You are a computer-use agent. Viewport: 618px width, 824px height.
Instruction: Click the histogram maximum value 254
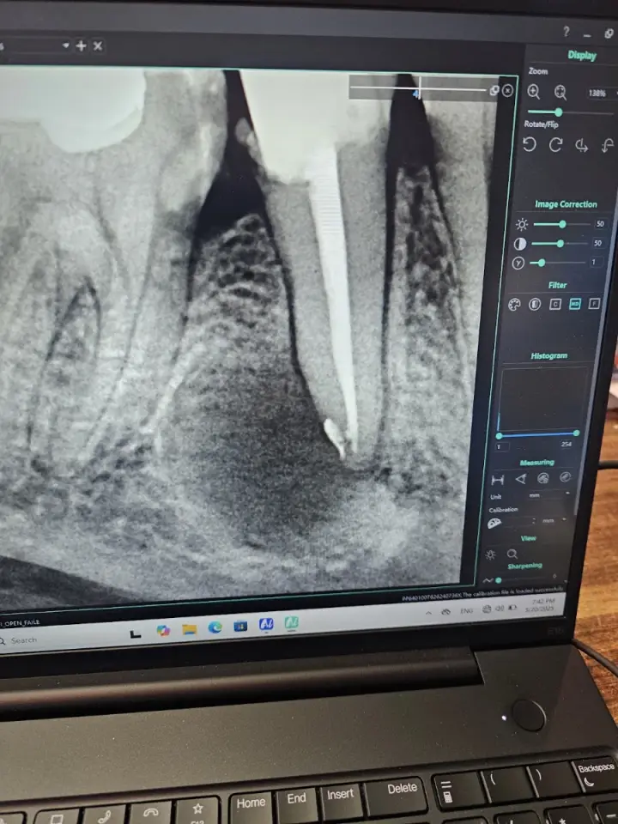tap(566, 444)
